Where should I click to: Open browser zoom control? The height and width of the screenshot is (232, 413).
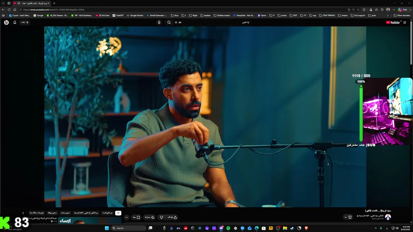tap(354, 10)
